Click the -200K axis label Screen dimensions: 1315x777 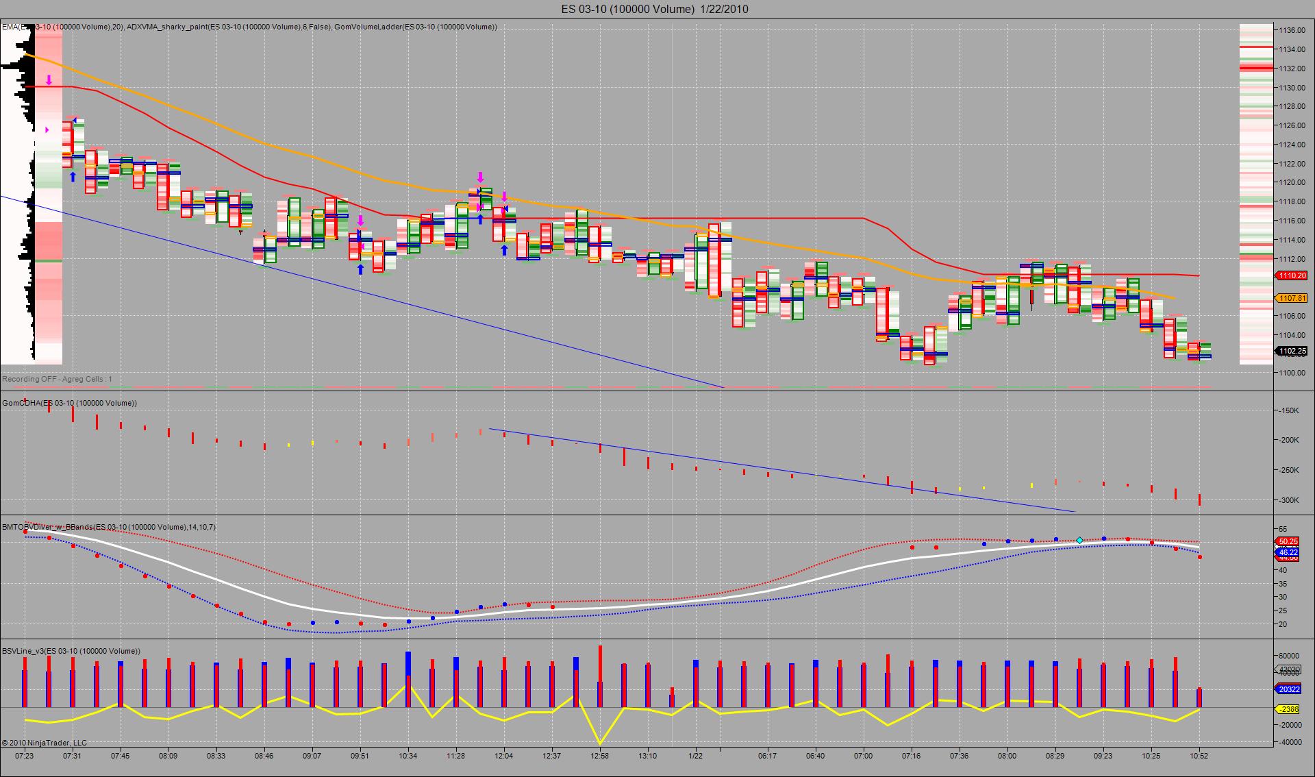1288,440
